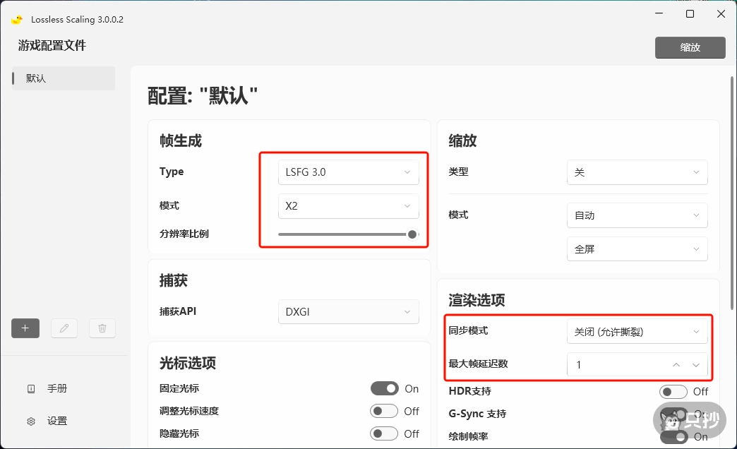The width and height of the screenshot is (737, 449).
Task: Open the 捕获API dropdown showing DXGI
Action: tap(348, 311)
